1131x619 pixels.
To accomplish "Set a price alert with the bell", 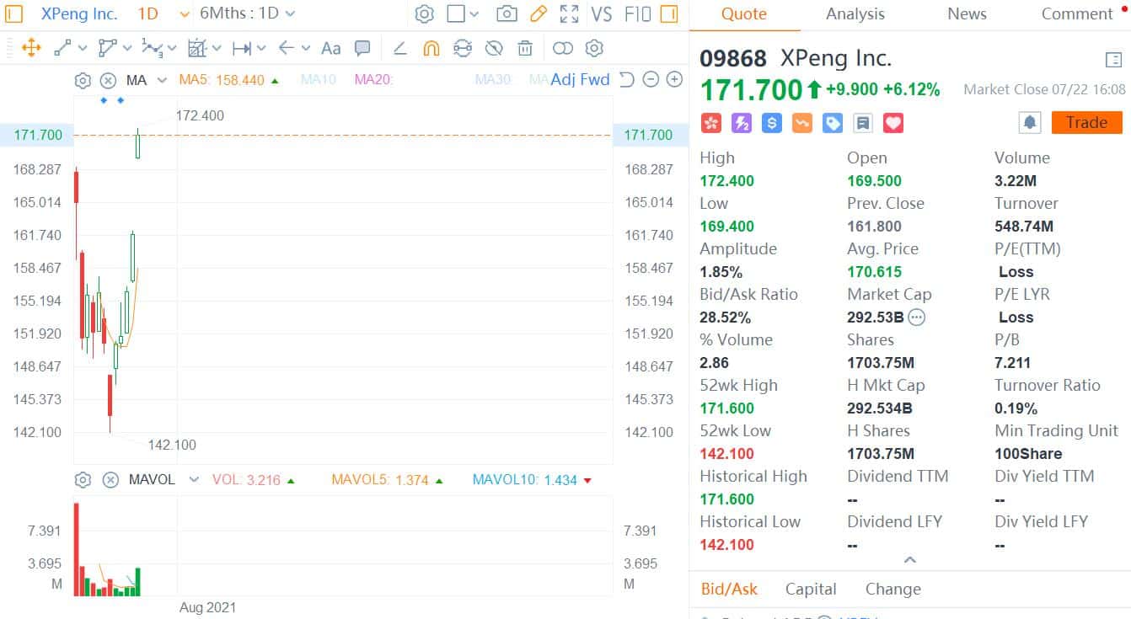I will point(1028,122).
